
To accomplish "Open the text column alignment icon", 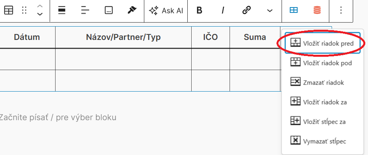I will (x=85, y=10).
